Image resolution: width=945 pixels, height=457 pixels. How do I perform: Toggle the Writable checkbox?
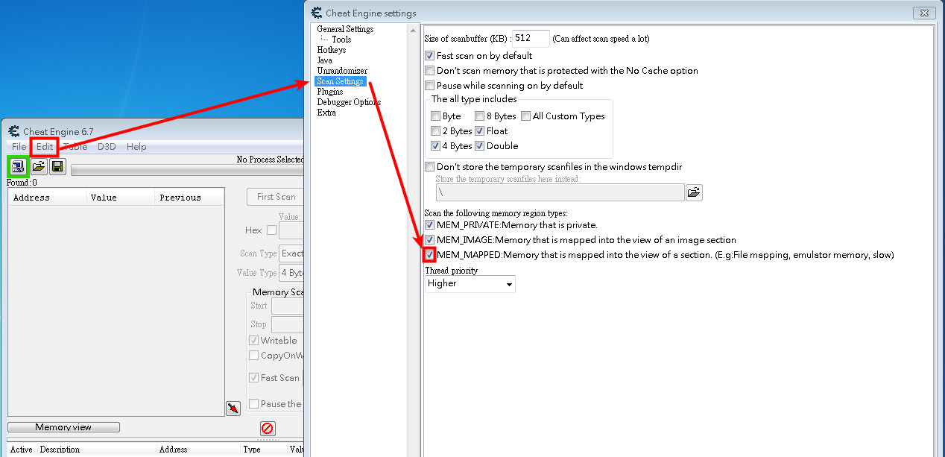coord(254,341)
